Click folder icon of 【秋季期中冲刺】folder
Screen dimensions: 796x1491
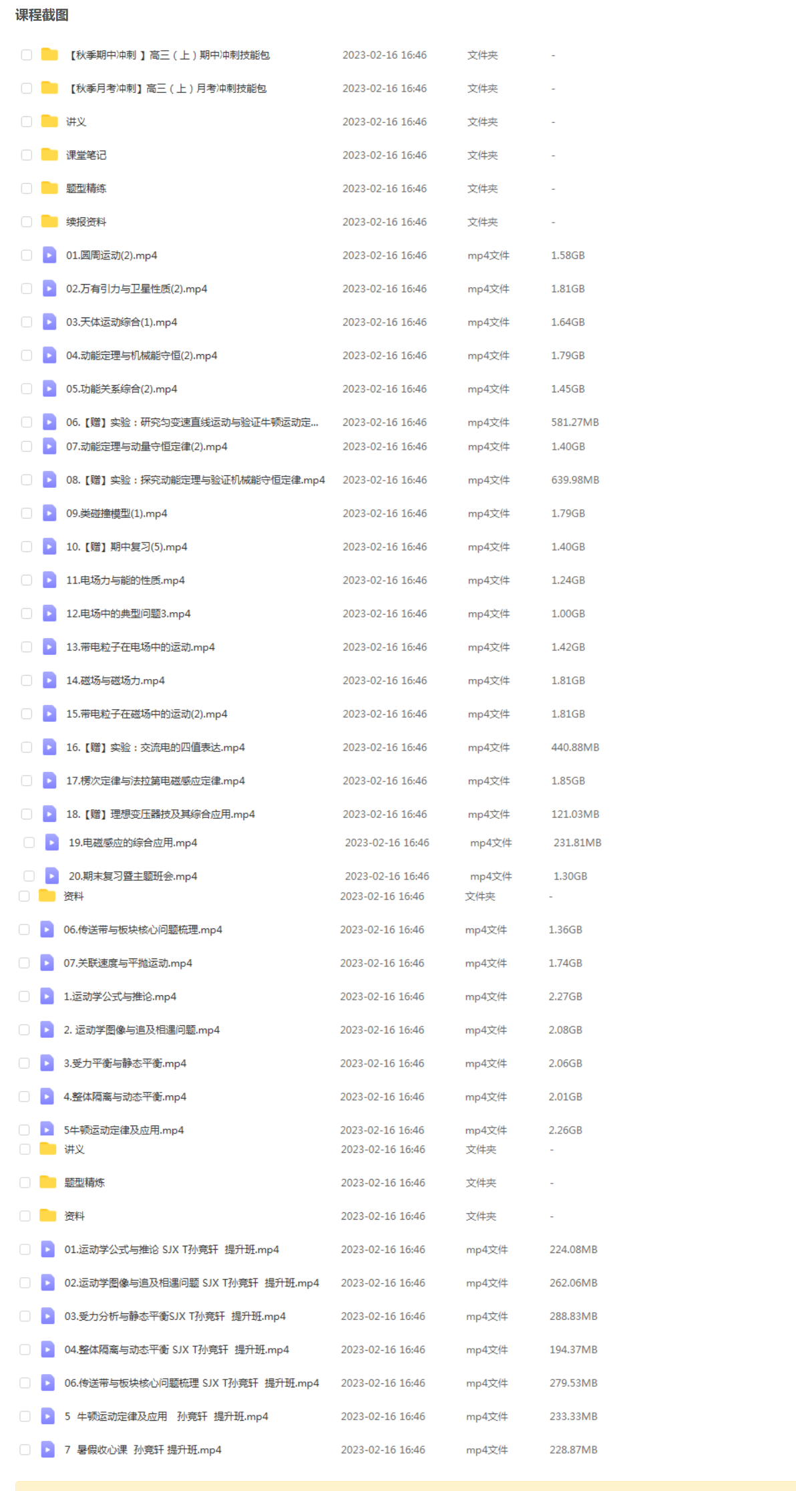tap(49, 54)
